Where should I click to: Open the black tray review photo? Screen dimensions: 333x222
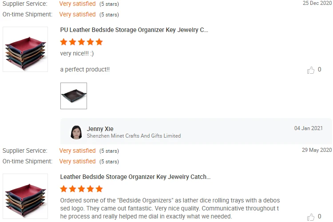(74, 96)
